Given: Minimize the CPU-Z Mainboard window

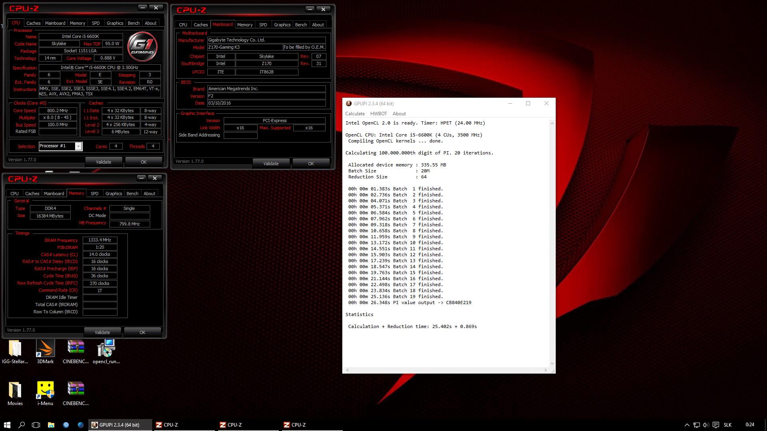Looking at the screenshot, I should (310, 9).
